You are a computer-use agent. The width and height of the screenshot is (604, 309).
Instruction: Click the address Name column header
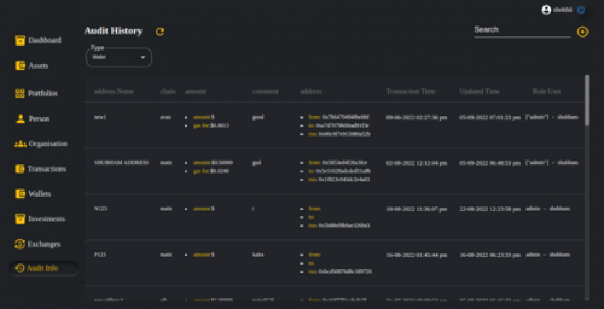[x=114, y=91]
